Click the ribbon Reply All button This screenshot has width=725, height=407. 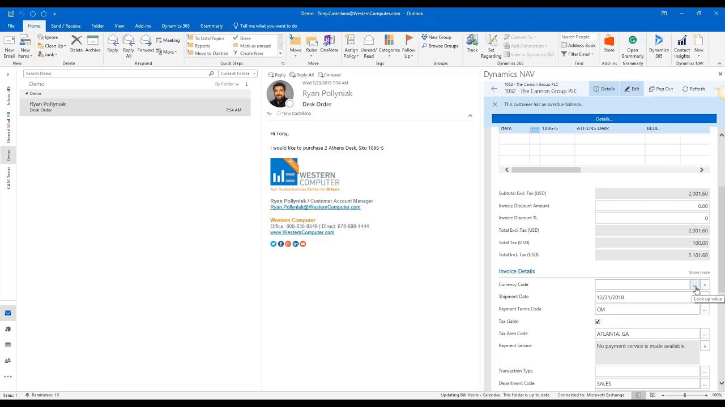click(129, 46)
